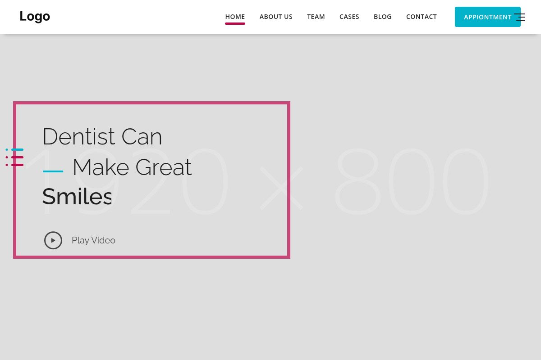Click the 800 digits in placeholder image
Viewport: 541px width, 360px height.
click(411, 182)
